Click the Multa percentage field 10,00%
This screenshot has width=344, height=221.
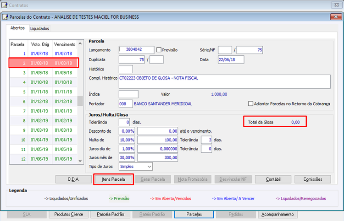(x=127, y=140)
